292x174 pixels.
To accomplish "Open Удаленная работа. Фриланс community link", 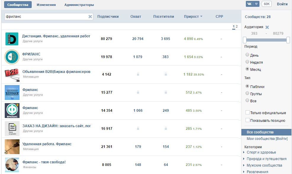I will click(x=47, y=144).
